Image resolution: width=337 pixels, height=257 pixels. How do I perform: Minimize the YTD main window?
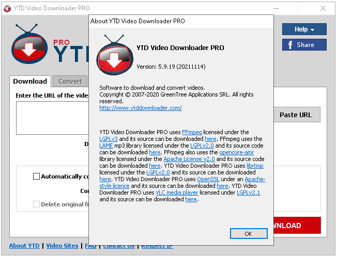[x=276, y=8]
